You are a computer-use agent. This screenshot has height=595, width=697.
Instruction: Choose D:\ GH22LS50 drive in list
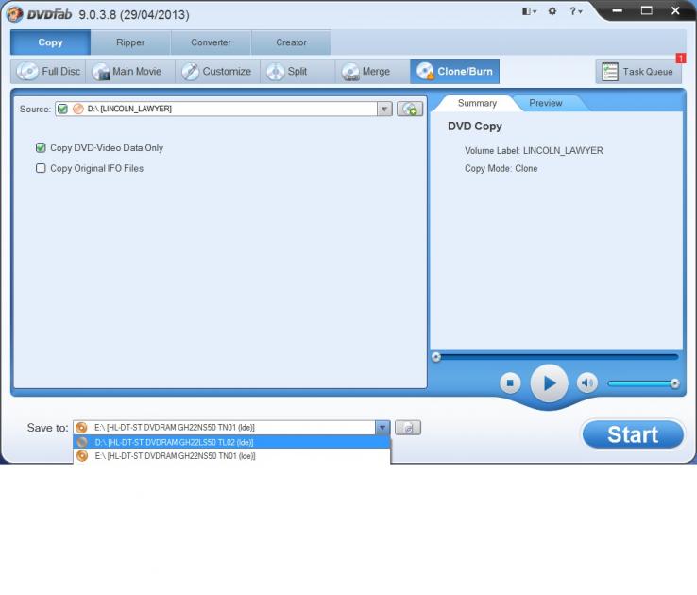[231, 442]
